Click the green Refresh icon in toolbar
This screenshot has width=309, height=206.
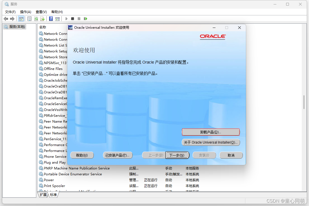point(36,19)
